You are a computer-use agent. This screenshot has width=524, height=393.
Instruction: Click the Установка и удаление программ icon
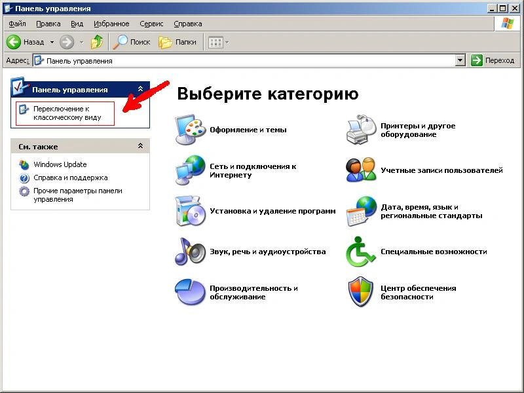point(190,211)
